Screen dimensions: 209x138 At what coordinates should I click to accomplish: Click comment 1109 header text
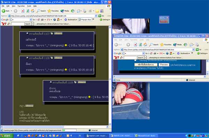coord(63,82)
